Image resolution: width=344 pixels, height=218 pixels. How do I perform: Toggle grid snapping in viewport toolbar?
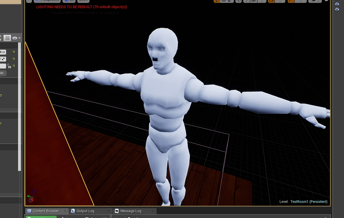pyautogui.click(x=254, y=1)
